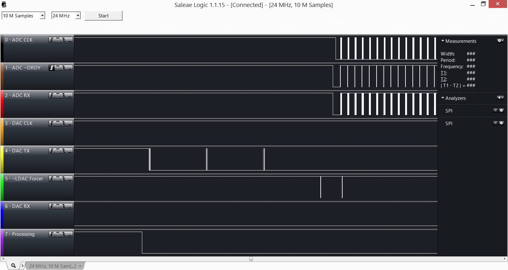
Task: Select the second SPI analyzer entry
Action: pyautogui.click(x=449, y=124)
